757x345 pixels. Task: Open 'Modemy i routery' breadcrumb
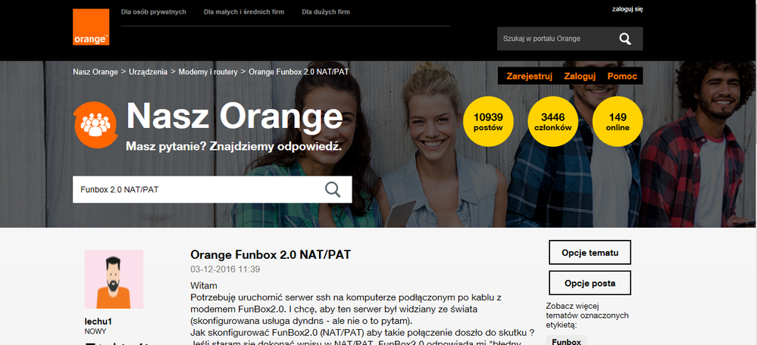pos(208,72)
